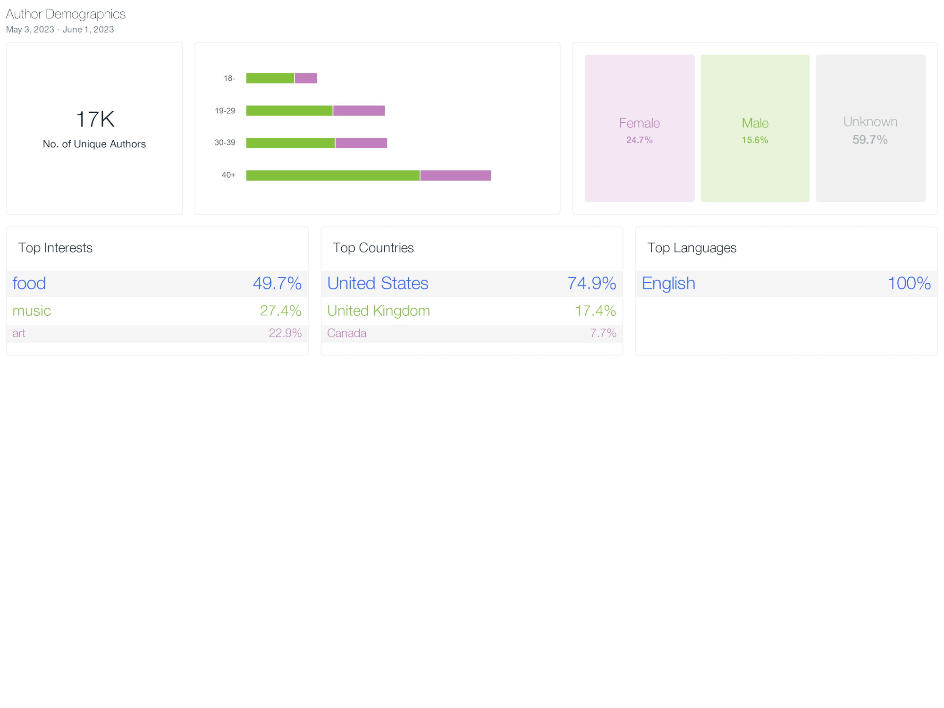944x708 pixels.
Task: Click the Author Demographics title
Action: click(x=66, y=14)
